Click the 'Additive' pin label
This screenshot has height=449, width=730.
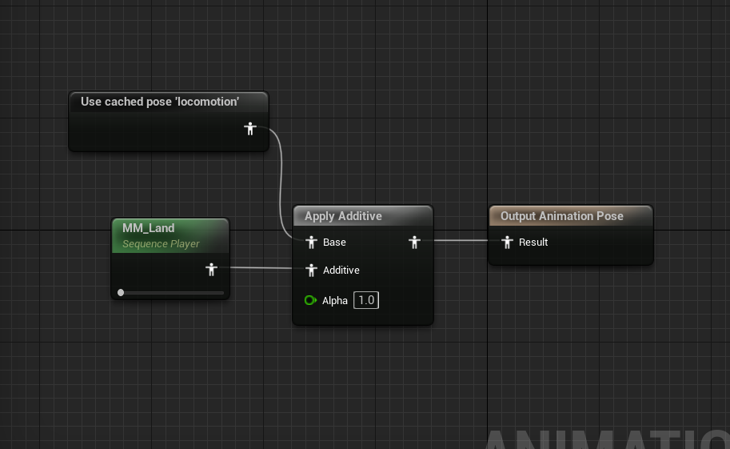click(x=341, y=270)
